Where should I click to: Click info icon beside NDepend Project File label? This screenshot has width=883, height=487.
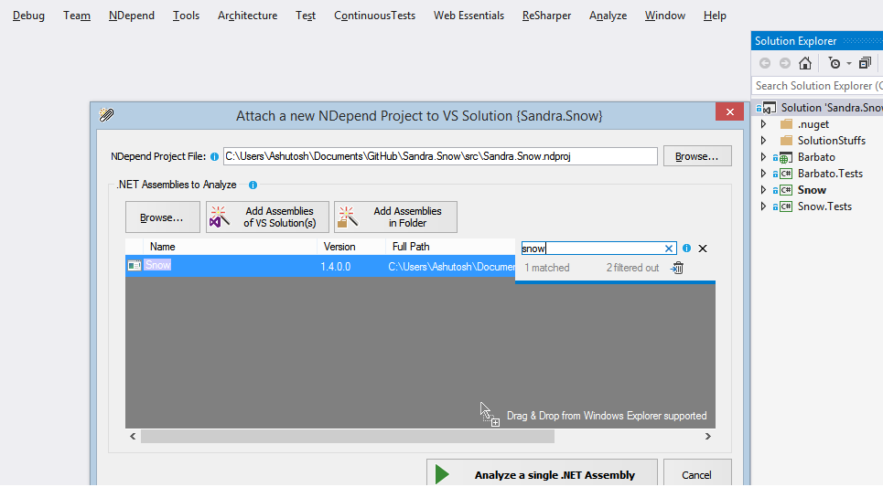(214, 157)
